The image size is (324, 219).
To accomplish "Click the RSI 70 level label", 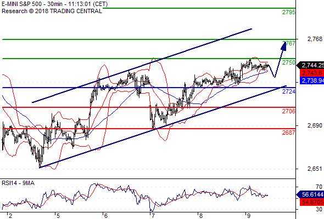I will [319, 187].
